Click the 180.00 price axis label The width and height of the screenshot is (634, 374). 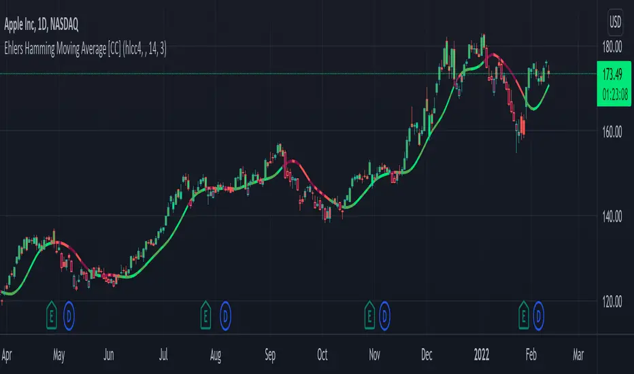[x=612, y=47]
